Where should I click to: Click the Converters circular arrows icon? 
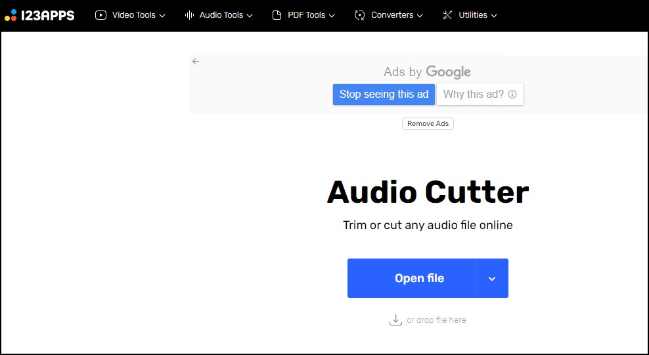[360, 15]
